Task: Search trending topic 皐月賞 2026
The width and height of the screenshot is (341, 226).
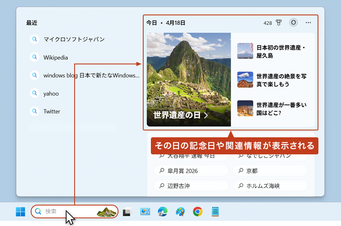Action: tap(183, 171)
